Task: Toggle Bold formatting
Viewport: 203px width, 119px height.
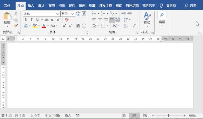Action: tap(26, 20)
